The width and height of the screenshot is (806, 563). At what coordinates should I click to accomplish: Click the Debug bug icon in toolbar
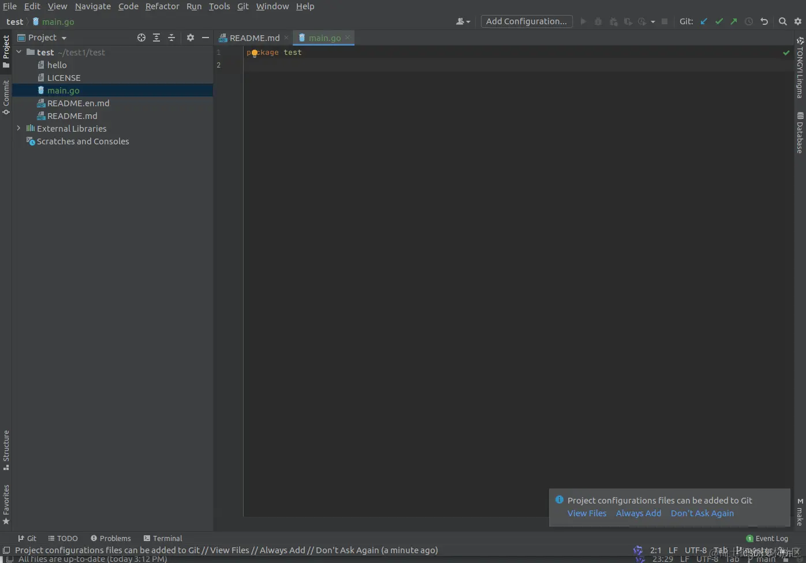click(x=598, y=21)
